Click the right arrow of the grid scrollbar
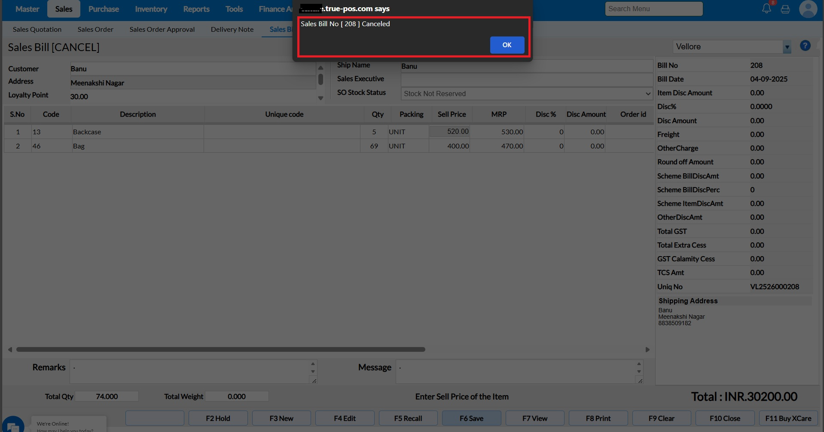The width and height of the screenshot is (824, 432). coord(647,350)
